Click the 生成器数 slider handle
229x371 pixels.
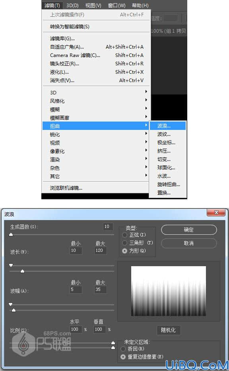point(11,234)
